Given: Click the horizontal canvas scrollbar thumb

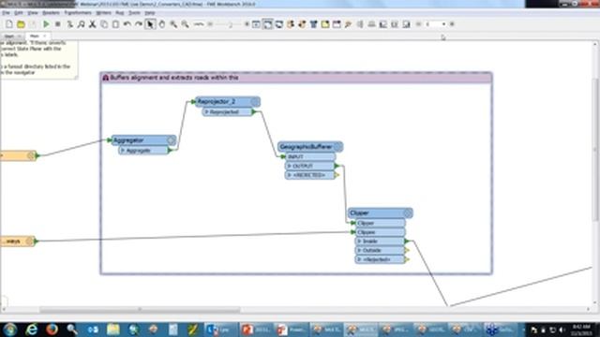Looking at the screenshot, I should (x=140, y=310).
